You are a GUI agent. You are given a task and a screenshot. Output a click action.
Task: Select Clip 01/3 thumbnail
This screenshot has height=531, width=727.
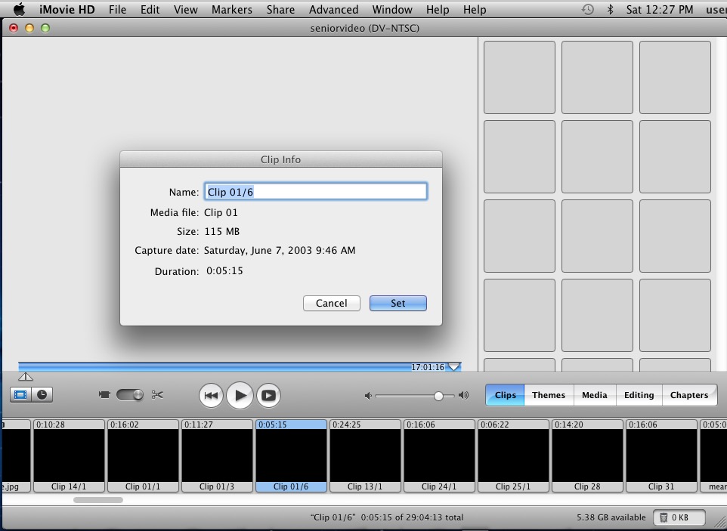pyautogui.click(x=217, y=455)
